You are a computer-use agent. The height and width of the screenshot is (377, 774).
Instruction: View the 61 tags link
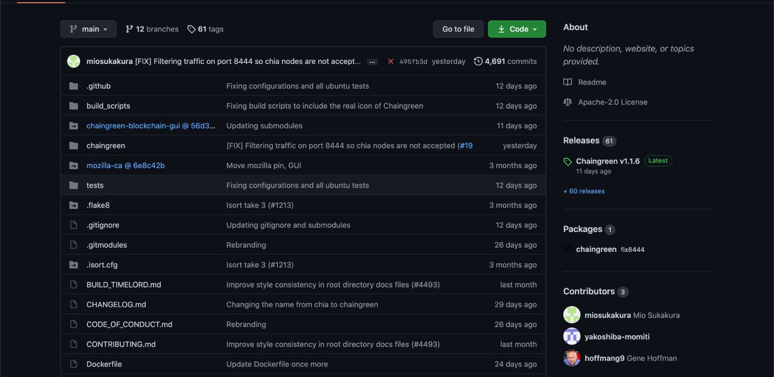206,29
